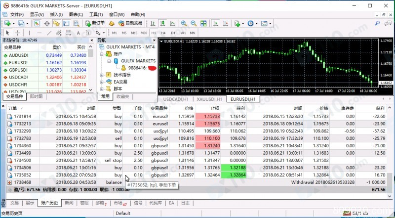
Task: Toggle the Terminal panel icon
Action: (x=66, y=23)
